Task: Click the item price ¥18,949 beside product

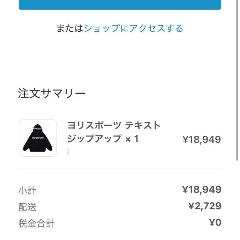Action: click(x=202, y=140)
